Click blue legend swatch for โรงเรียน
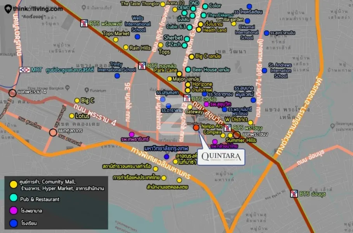This screenshot has width=353, height=233. (14, 223)
